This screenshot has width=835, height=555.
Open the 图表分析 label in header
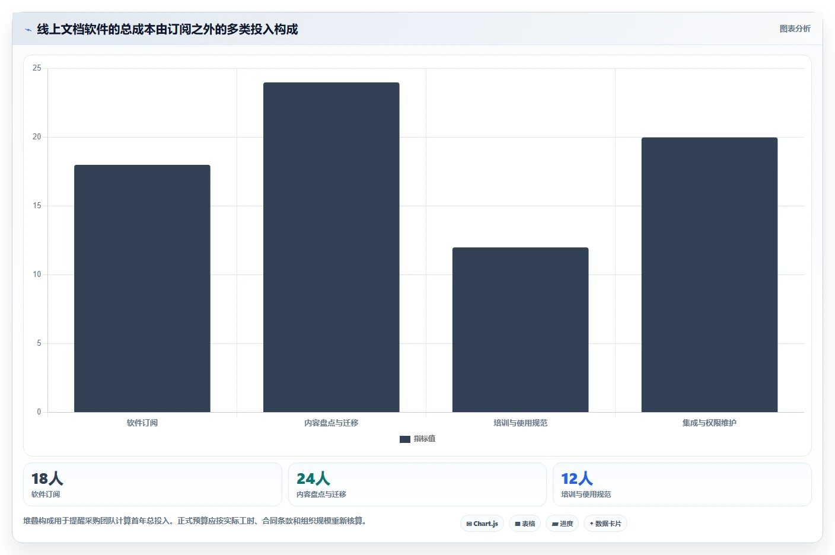point(795,28)
